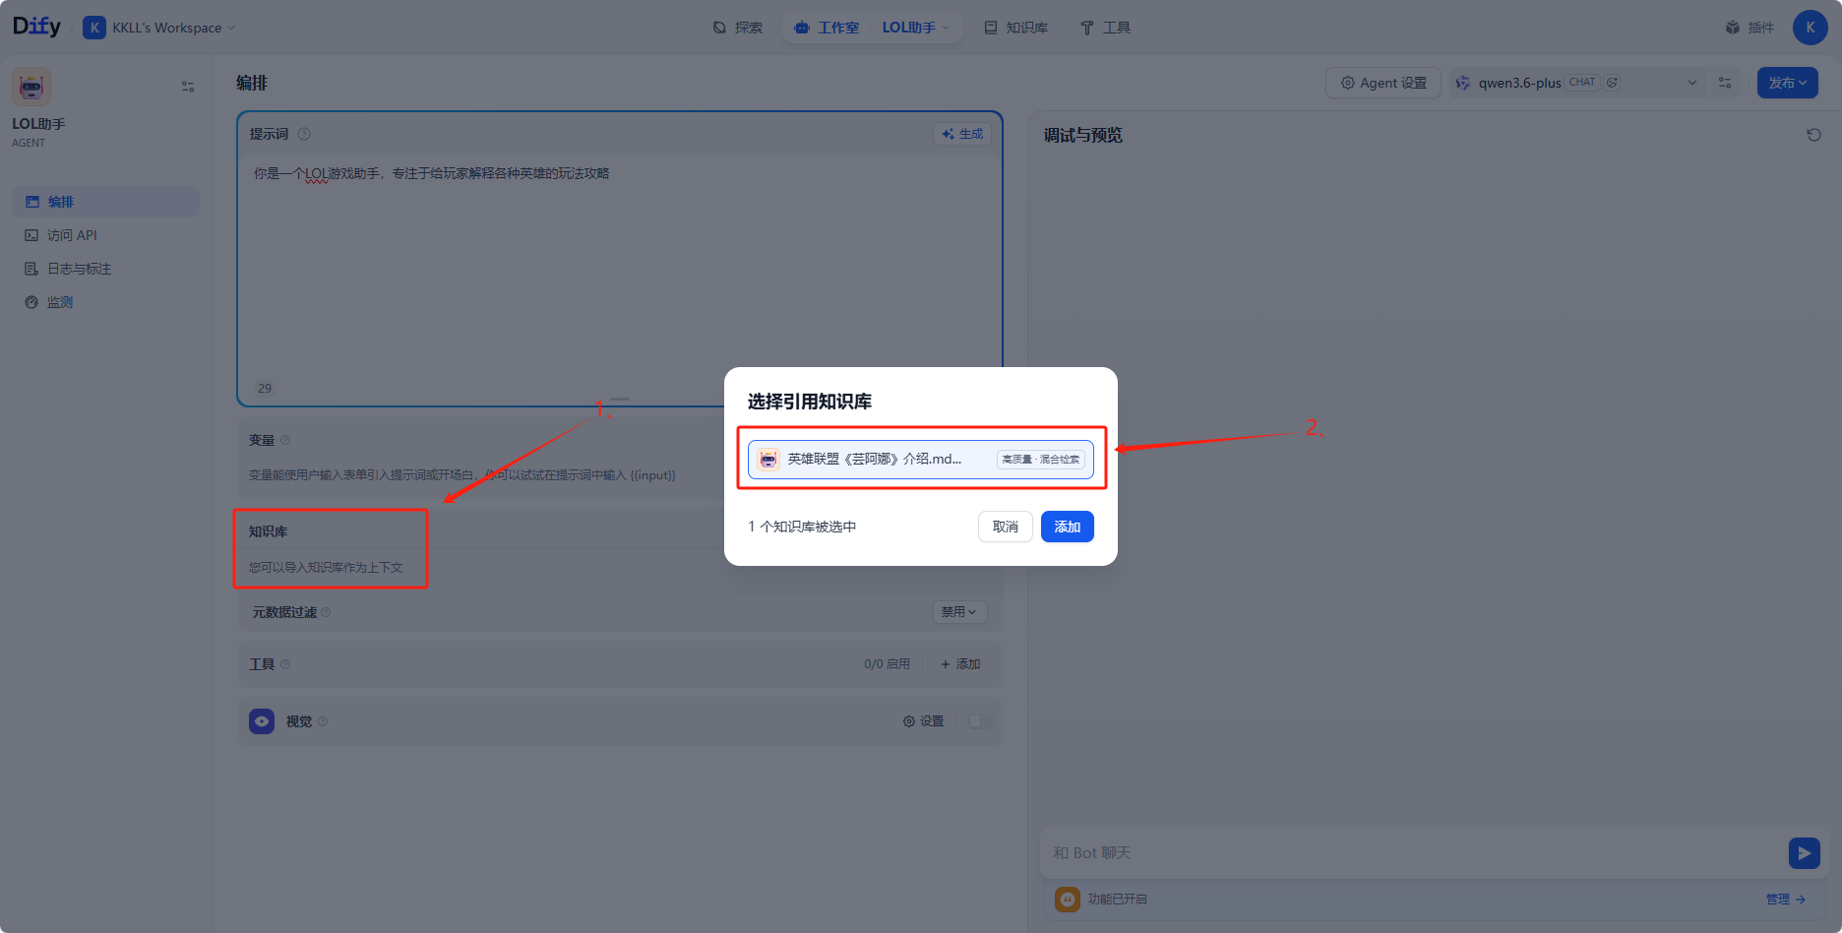Open 视觉 设置

[923, 721]
